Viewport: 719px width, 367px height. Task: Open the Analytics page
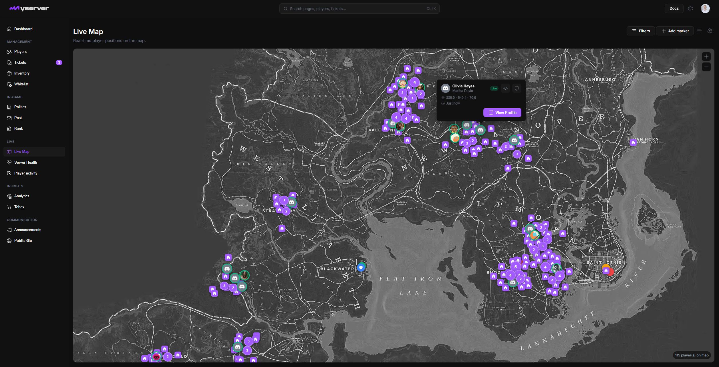[x=34, y=196]
